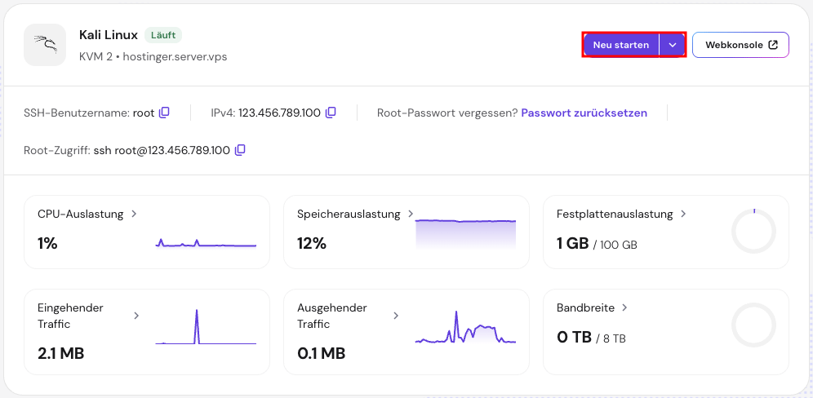Open the Webkonsole button
The height and width of the screenshot is (398, 813).
click(741, 45)
